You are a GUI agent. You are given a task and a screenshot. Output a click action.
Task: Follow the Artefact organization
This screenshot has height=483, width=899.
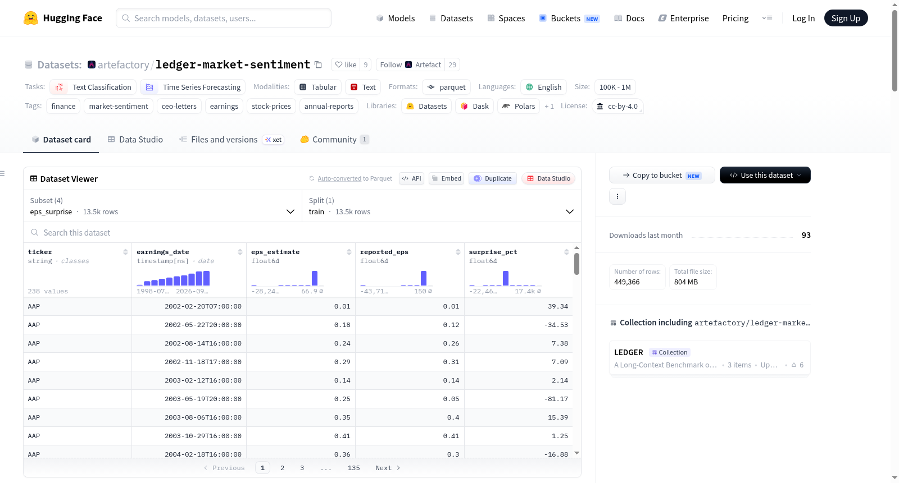tap(411, 65)
